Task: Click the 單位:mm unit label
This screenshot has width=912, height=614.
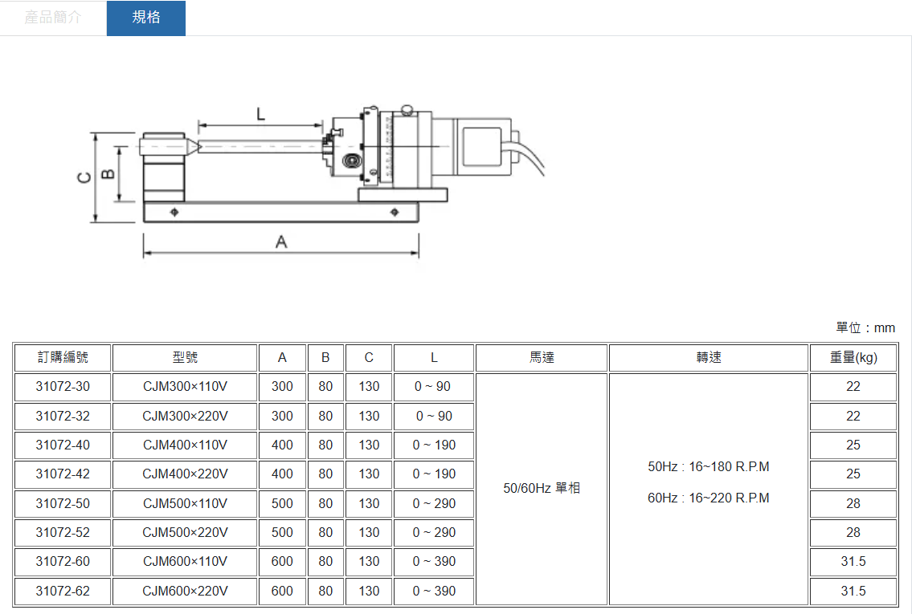Action: (x=865, y=327)
